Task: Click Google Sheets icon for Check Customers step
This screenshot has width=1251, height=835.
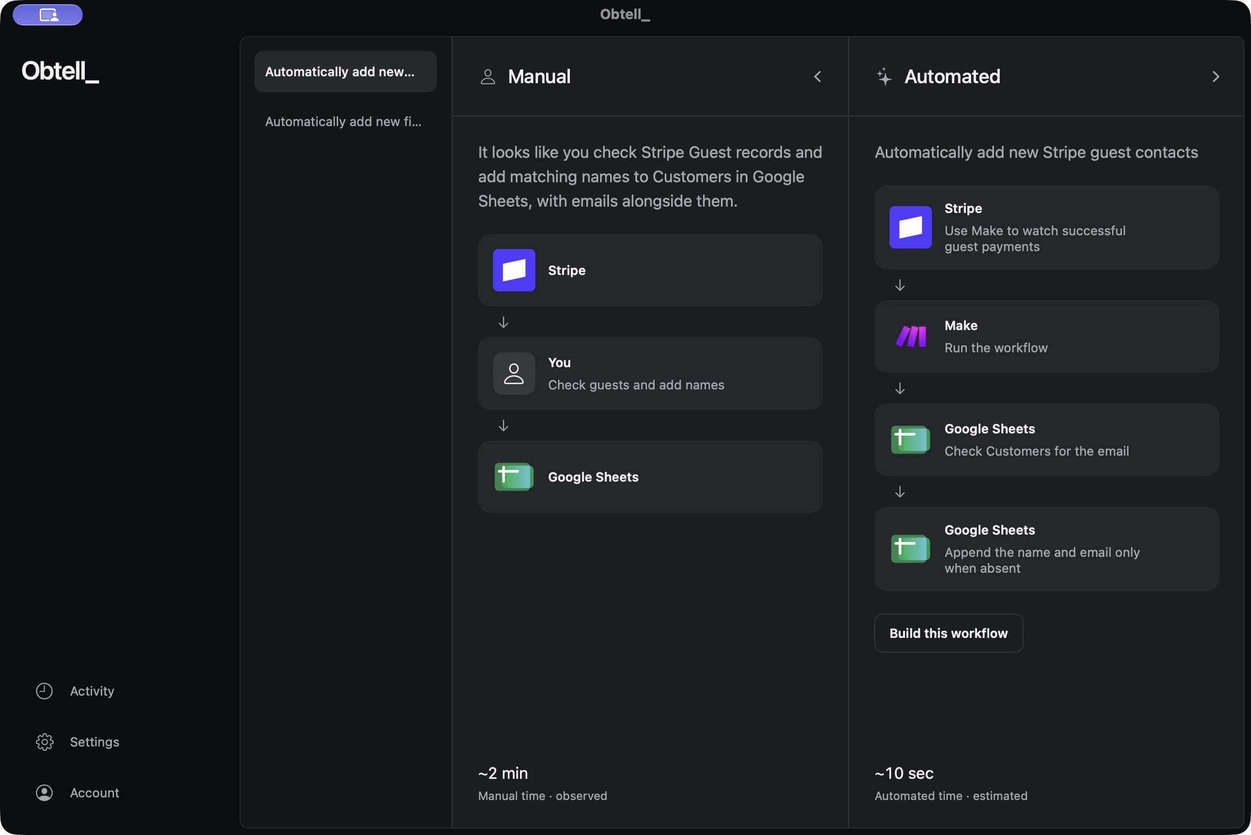Action: coord(910,439)
